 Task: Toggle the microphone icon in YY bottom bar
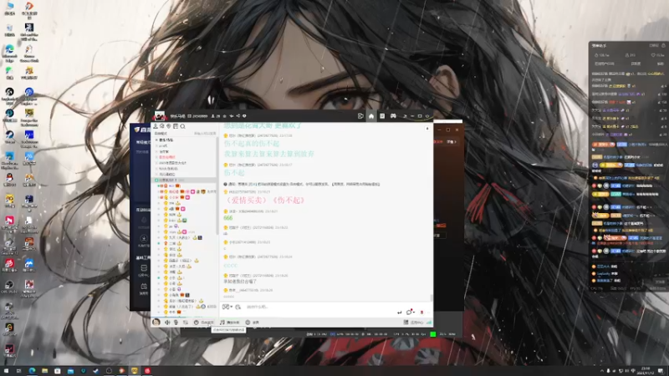(176, 323)
